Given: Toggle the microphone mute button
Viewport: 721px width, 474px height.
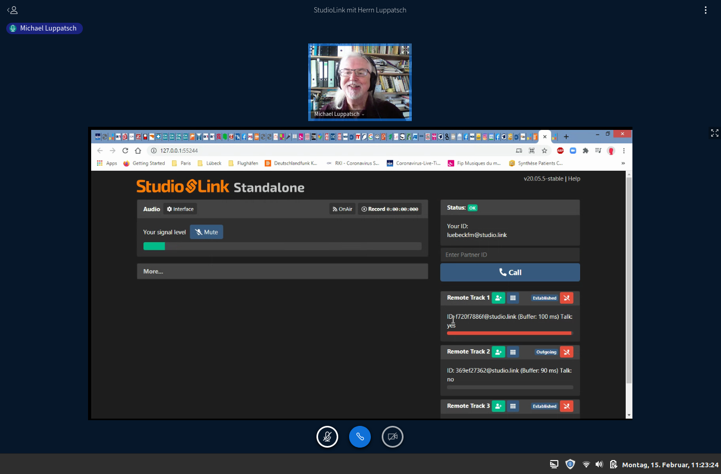Looking at the screenshot, I should coord(327,437).
